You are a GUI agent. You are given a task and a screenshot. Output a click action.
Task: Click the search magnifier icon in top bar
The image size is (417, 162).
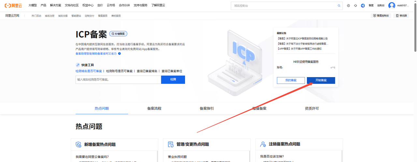tap(339, 6)
